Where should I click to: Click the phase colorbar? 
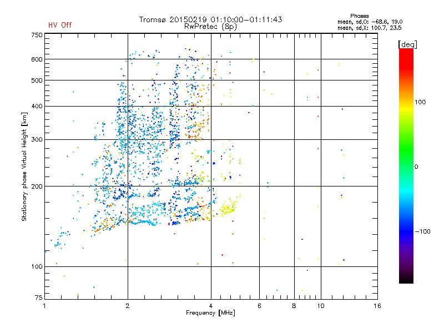406,166
